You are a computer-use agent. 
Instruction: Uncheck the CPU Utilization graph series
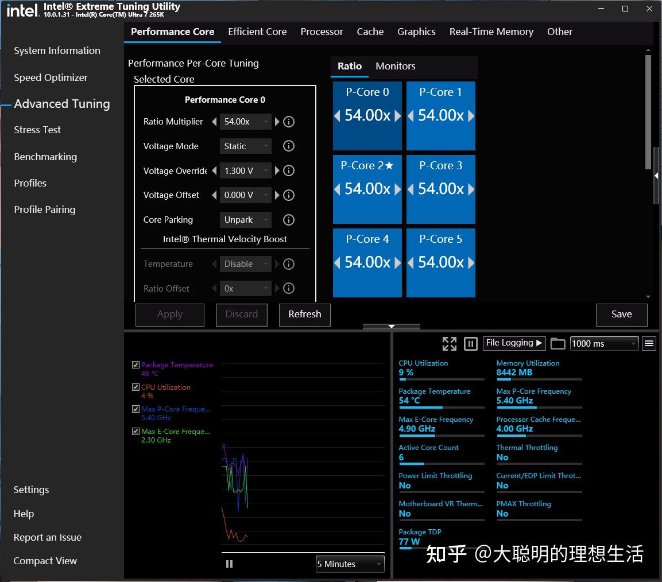click(x=136, y=387)
